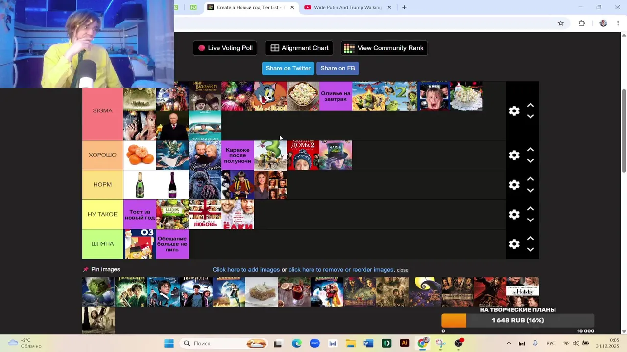Move НОРМ tier row down

[530, 190]
